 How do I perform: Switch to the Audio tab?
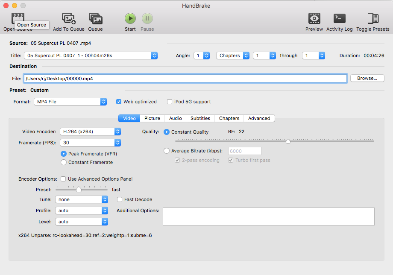pos(175,118)
